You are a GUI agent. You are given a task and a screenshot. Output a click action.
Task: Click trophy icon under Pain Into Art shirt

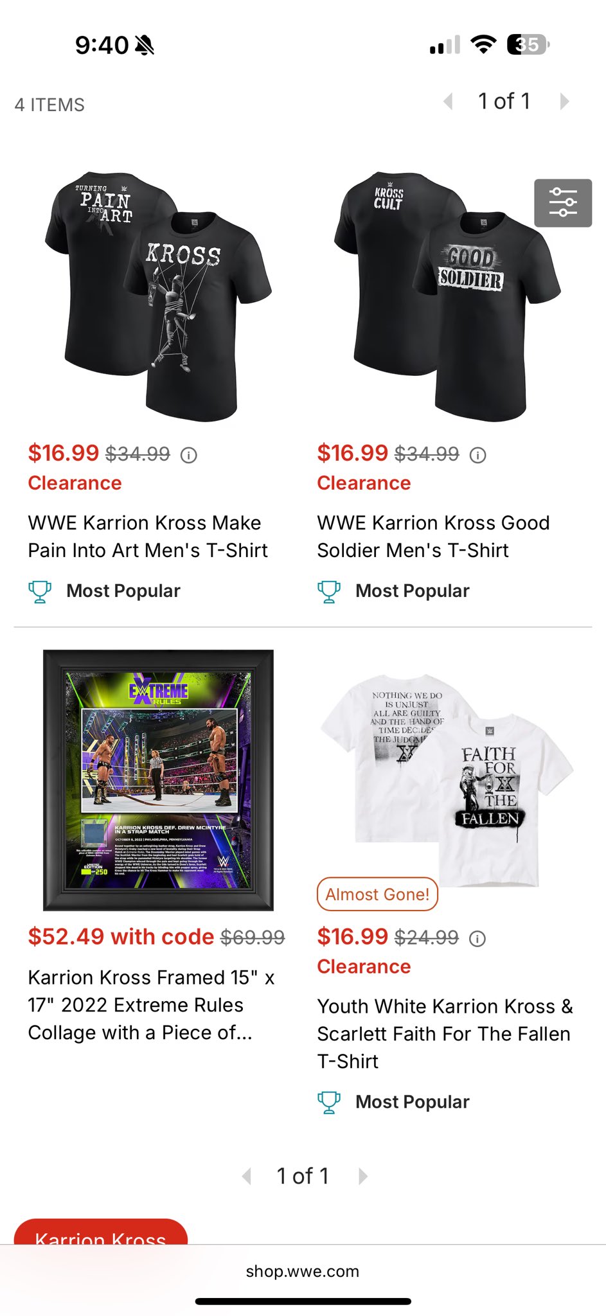pyautogui.click(x=40, y=591)
